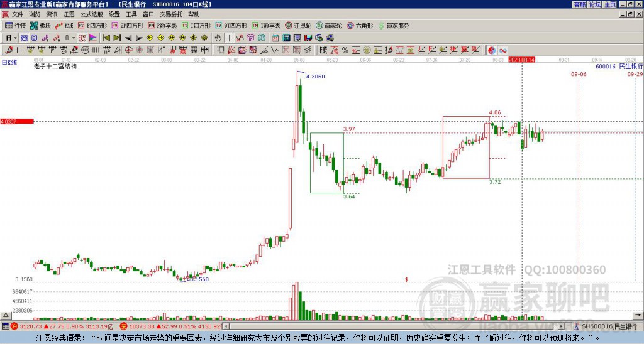Select the red pencil drawing tool
This screenshot has width=644, height=344.
coord(9,50)
